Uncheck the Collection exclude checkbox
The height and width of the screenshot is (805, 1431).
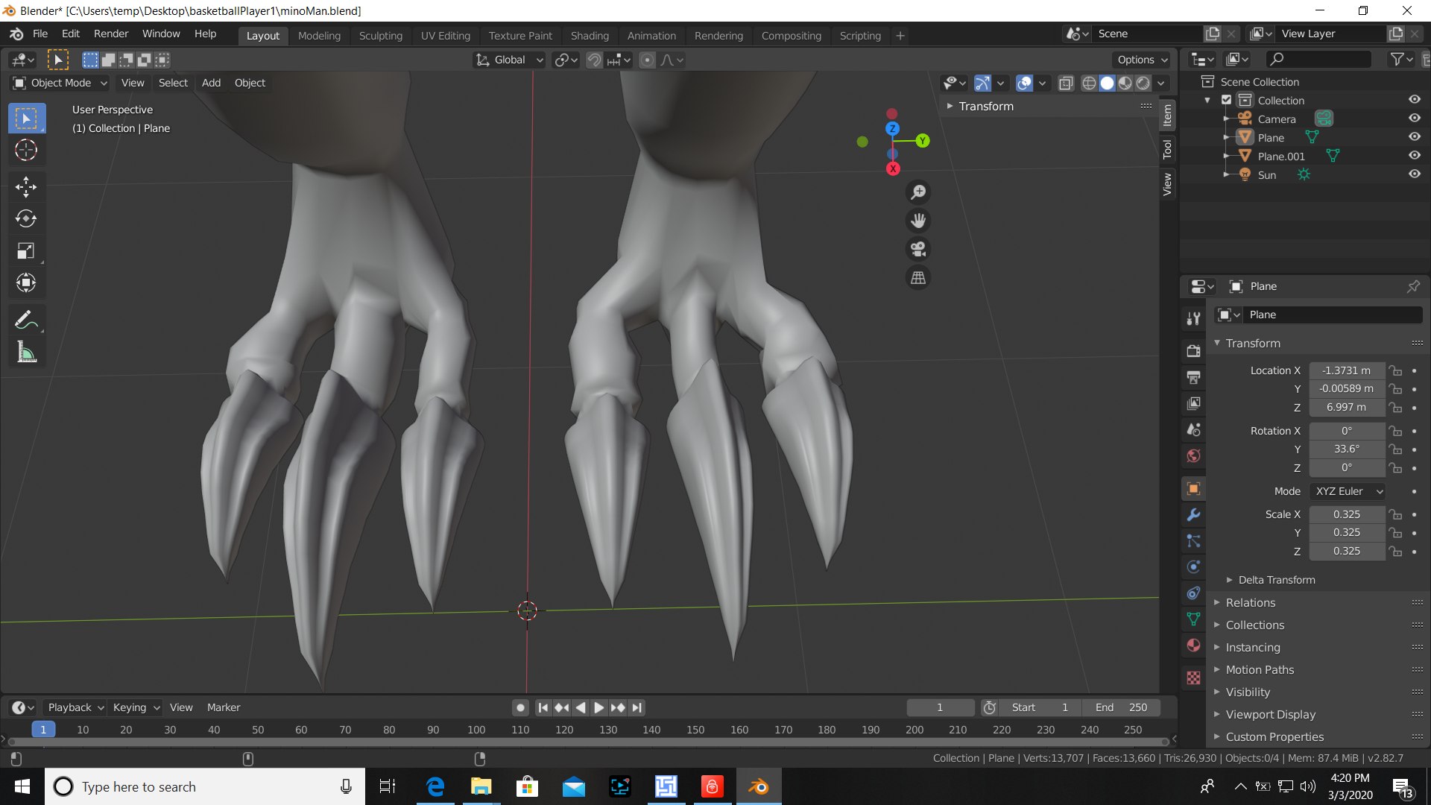pos(1226,100)
